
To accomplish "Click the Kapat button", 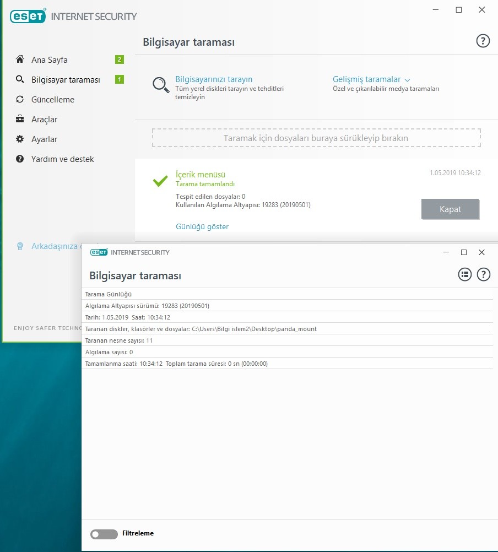I will (x=450, y=209).
